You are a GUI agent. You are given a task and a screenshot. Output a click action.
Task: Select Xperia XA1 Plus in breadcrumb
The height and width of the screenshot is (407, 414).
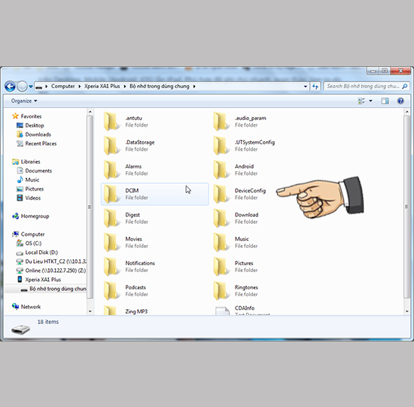point(102,86)
